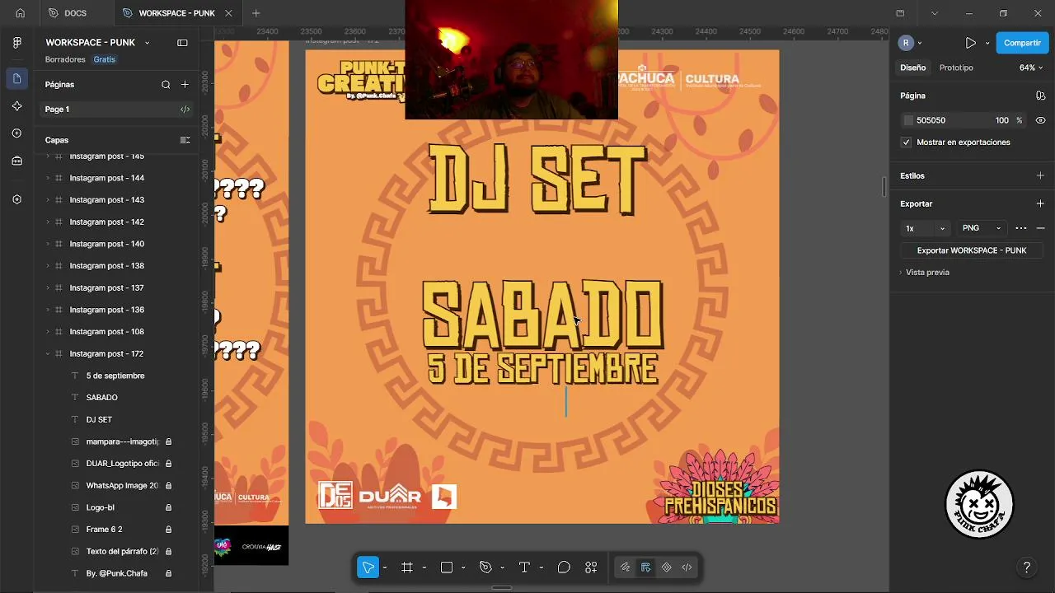Switch to Design mode in toolbar
This screenshot has width=1055, height=593.
[x=645, y=567]
